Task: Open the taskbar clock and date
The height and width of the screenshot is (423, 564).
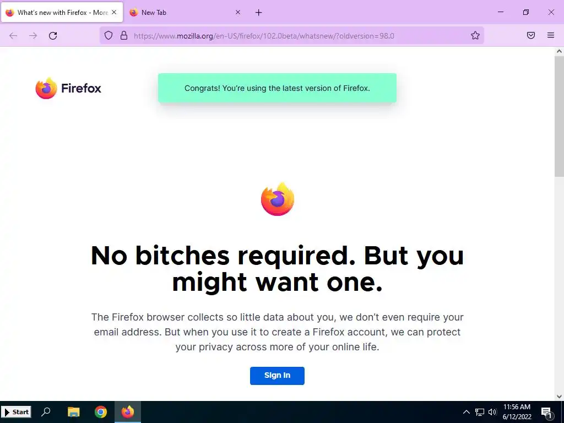Action: pyautogui.click(x=517, y=412)
